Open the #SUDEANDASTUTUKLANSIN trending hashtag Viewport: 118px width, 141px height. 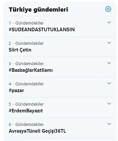(42, 30)
